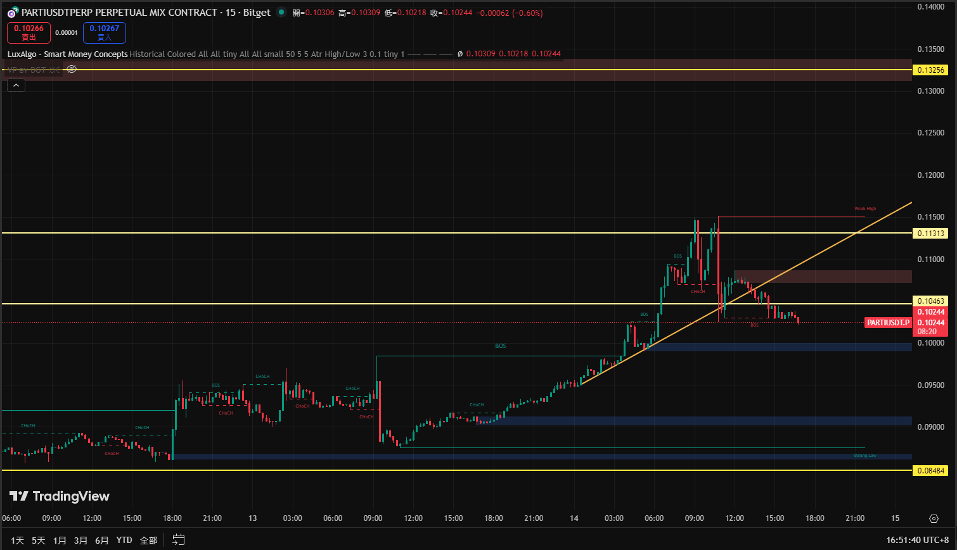The height and width of the screenshot is (550, 957).
Task: Show the hidden VP indicator eye icon
Action: point(72,70)
